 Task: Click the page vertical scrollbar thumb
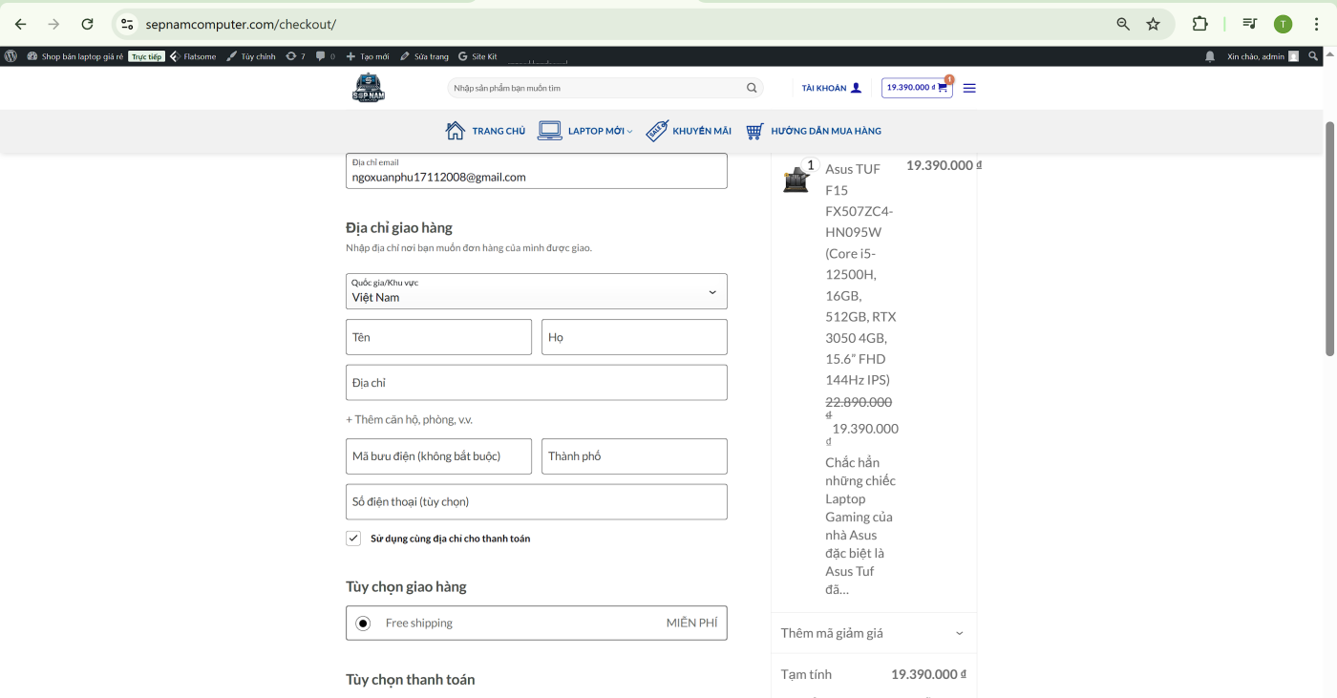click(x=1329, y=239)
